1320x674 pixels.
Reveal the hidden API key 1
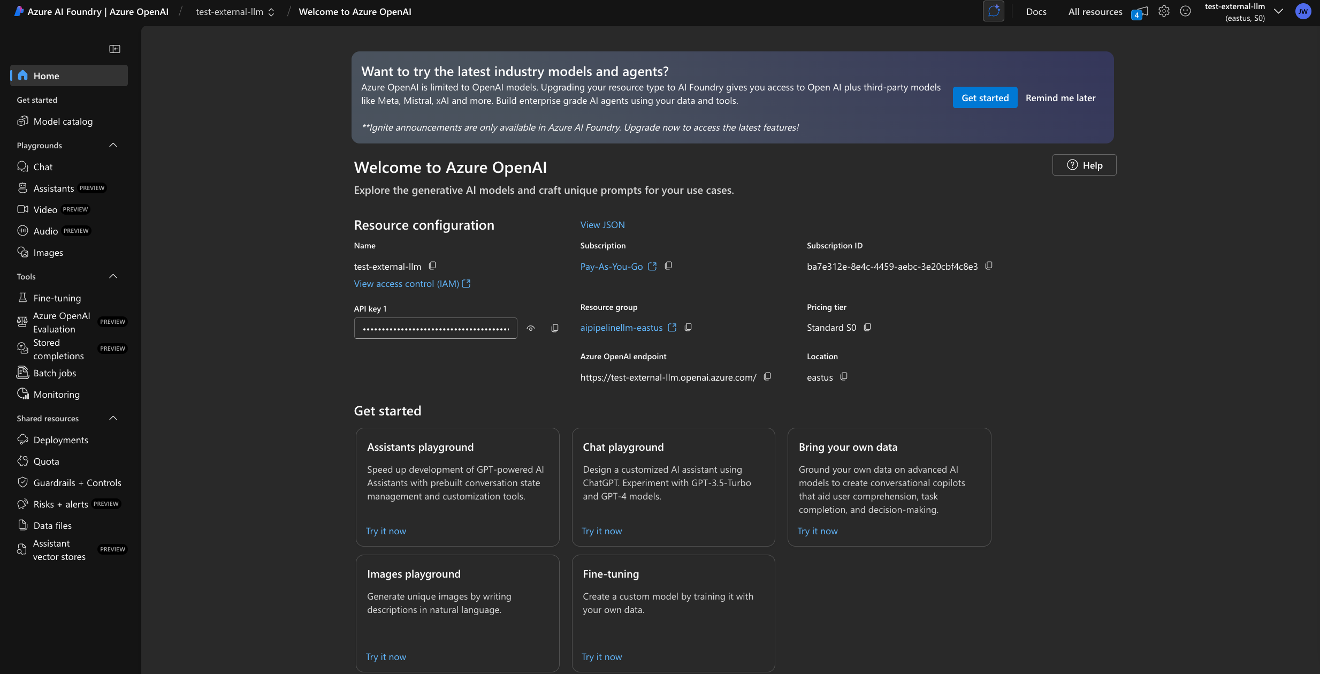point(531,328)
